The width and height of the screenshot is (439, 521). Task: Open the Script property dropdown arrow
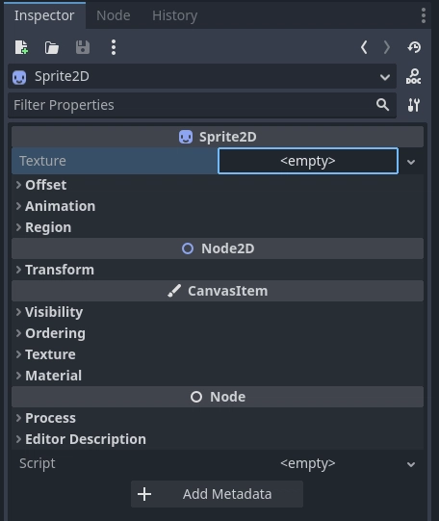tap(411, 464)
